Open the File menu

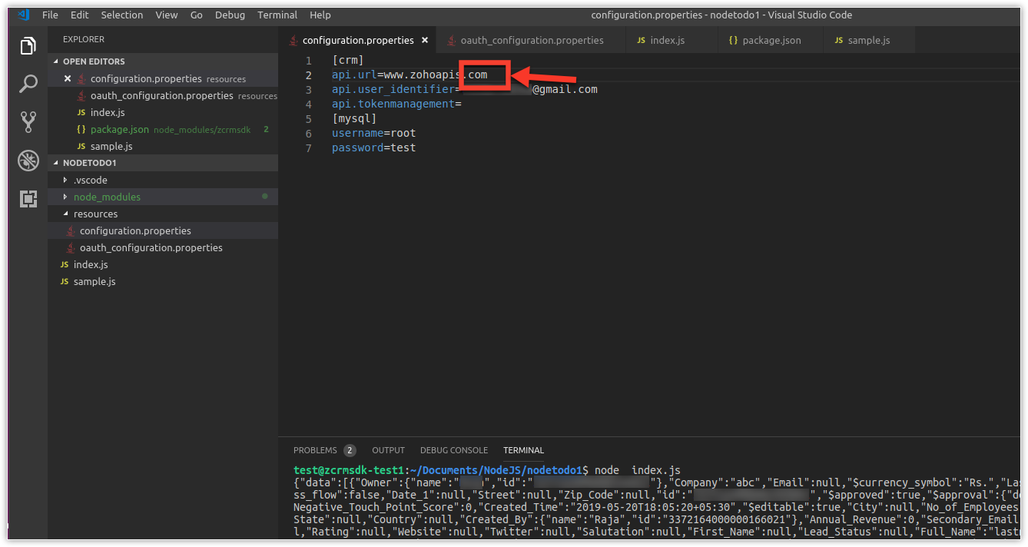[50, 15]
